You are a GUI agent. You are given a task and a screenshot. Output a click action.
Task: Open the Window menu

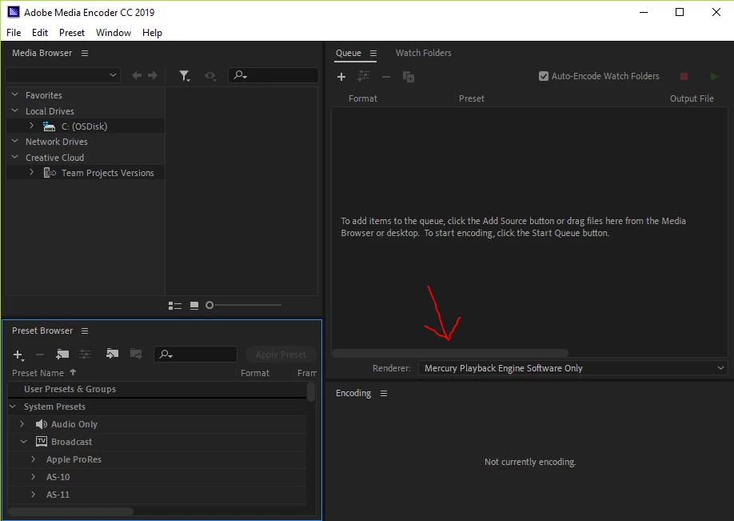(x=114, y=33)
